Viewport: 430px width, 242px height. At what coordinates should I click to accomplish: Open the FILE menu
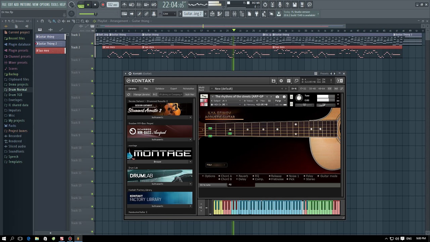pyautogui.click(x=4, y=5)
